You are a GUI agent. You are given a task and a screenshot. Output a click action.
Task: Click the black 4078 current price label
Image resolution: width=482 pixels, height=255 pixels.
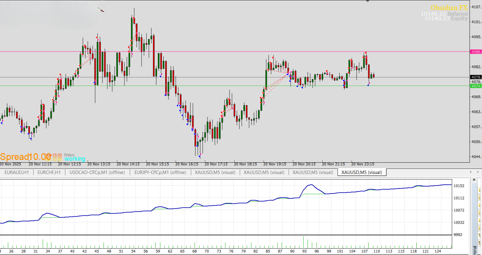coord(476,77)
